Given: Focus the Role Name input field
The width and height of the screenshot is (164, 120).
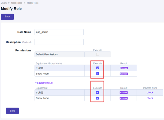Looking at the screenshot, I should point(59,32).
